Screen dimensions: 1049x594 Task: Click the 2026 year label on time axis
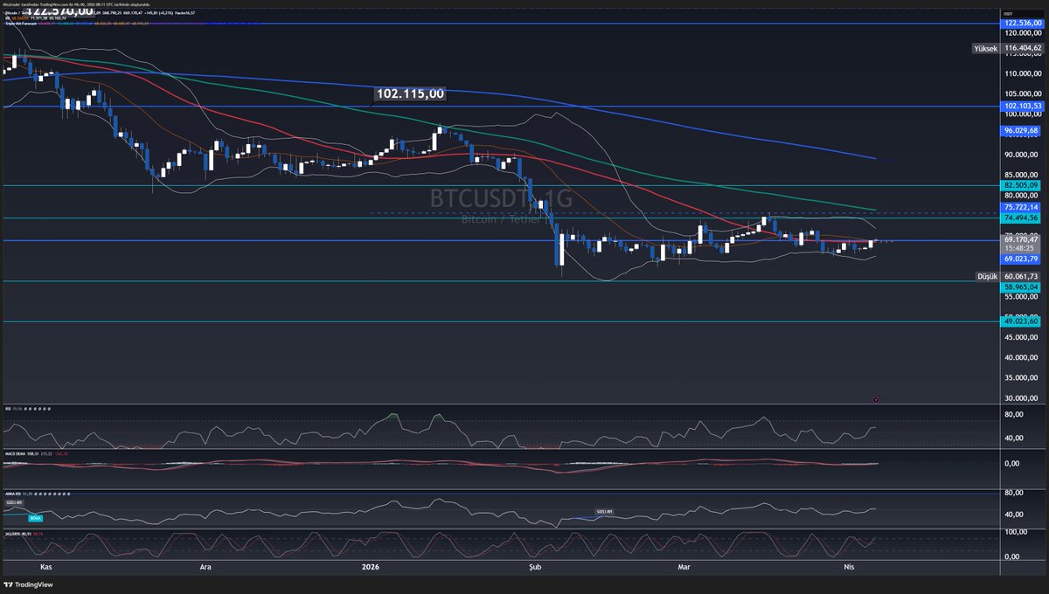(372, 566)
